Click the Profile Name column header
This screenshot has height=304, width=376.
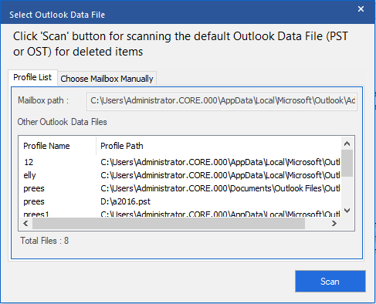(x=58, y=146)
